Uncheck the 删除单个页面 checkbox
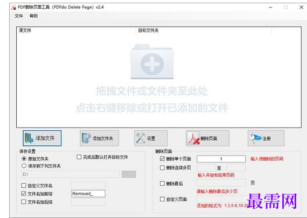Viewport: 307px width, 218px height. [162, 158]
